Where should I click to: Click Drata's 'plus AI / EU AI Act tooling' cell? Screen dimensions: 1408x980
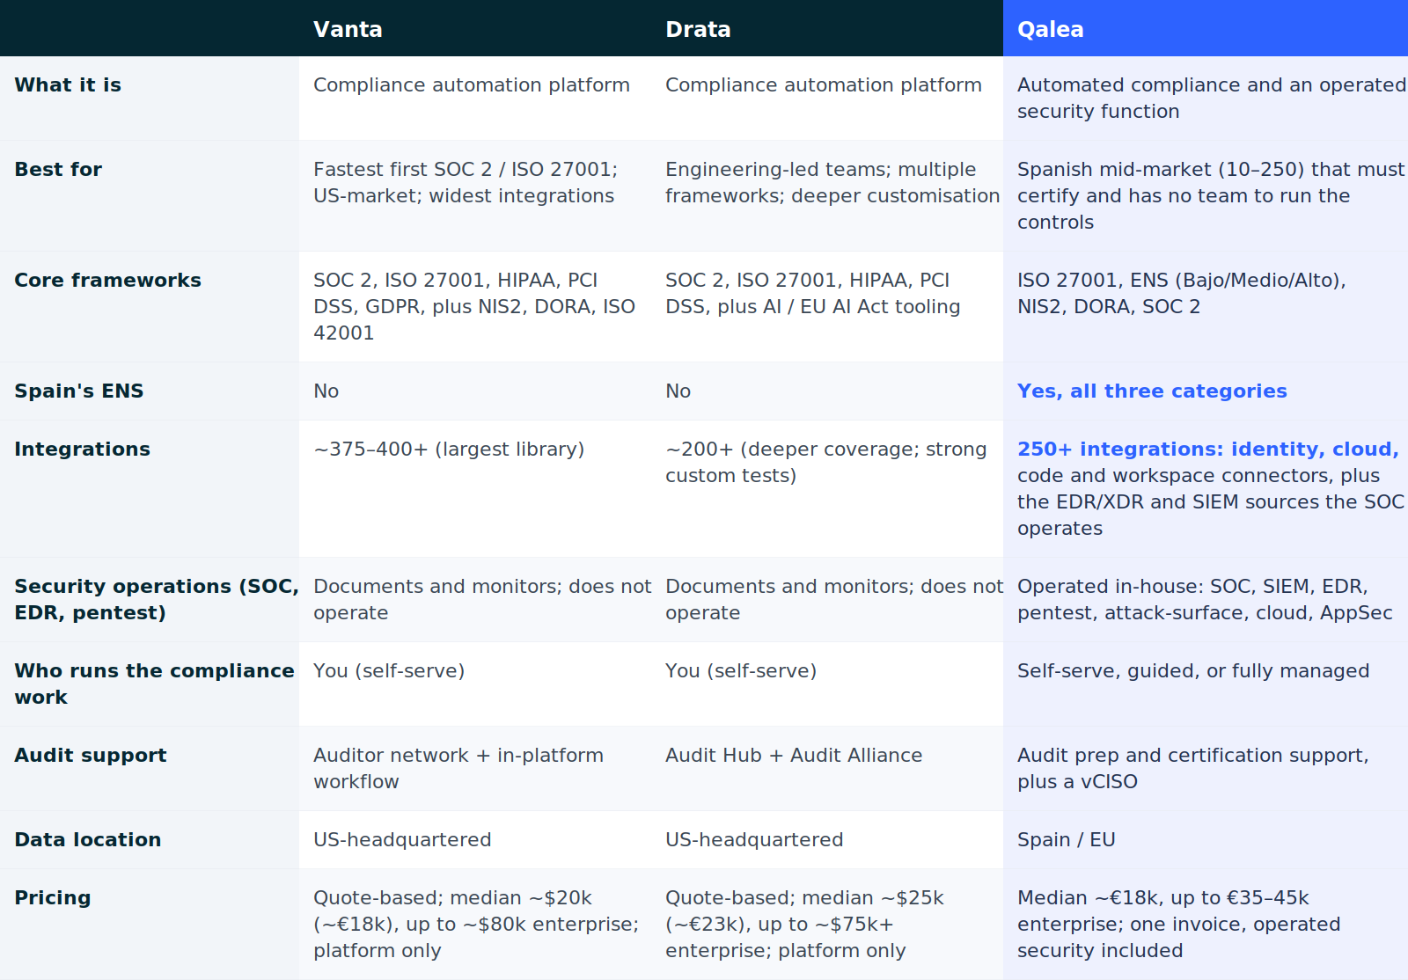(x=812, y=293)
